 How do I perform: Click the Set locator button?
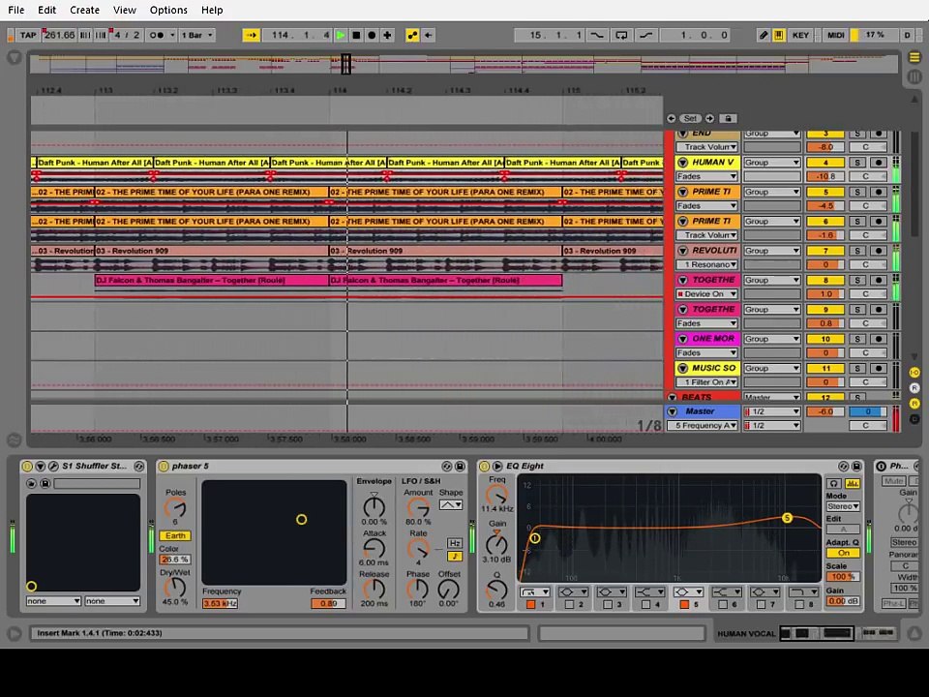690,118
